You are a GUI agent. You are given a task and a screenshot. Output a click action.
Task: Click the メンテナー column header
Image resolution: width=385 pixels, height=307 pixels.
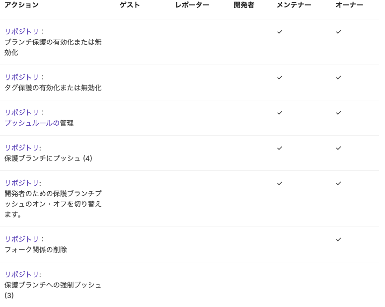294,5
